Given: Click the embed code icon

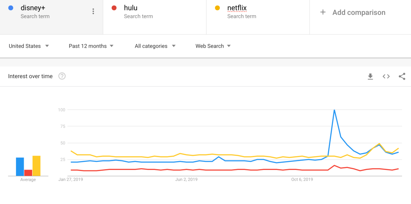Looking at the screenshot, I should point(386,77).
